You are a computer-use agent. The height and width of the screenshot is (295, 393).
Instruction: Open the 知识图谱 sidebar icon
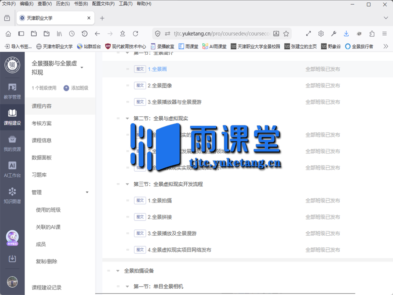[x=12, y=196]
